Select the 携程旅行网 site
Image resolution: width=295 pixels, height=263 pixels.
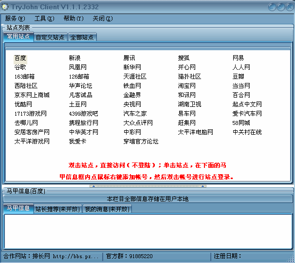click(84, 123)
